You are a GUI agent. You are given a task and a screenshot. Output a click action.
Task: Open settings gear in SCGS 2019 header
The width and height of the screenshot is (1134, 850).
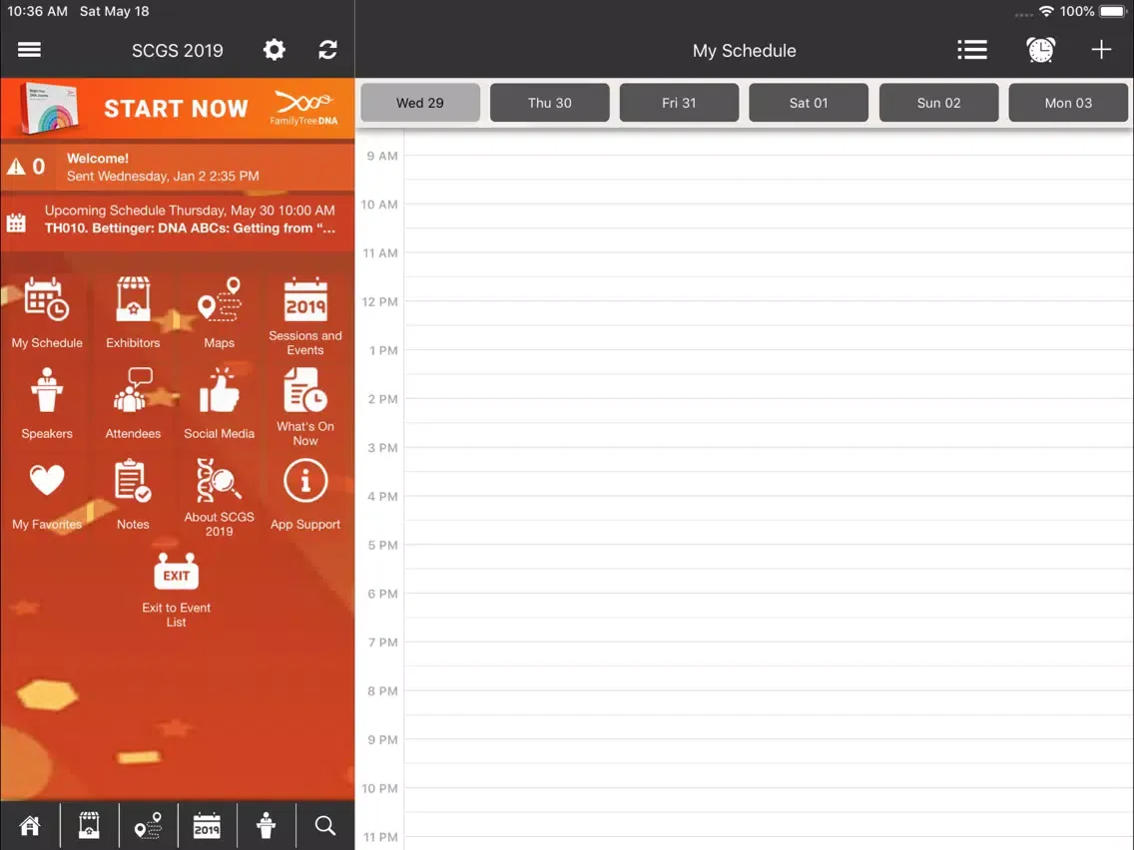coord(275,50)
